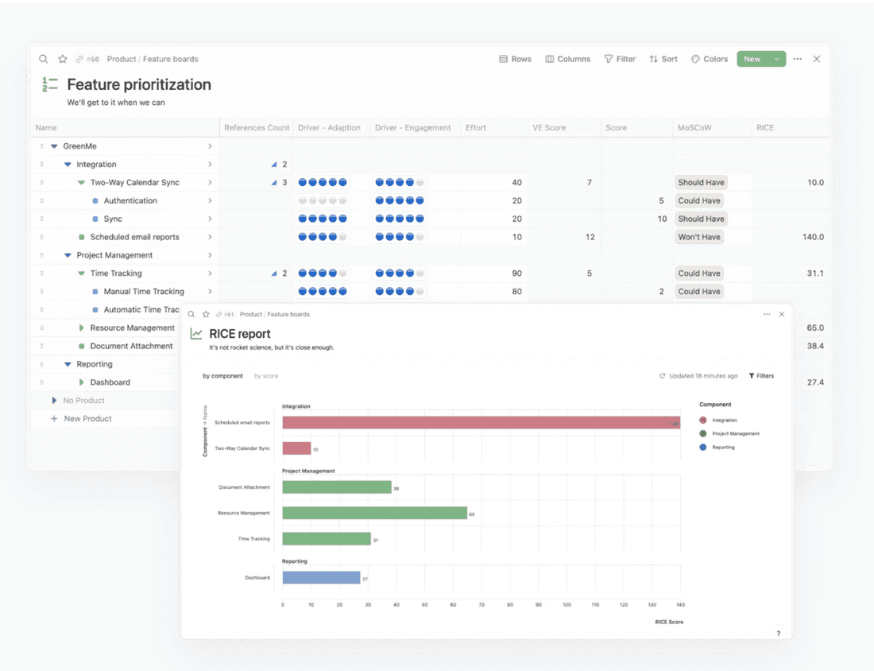Viewport: 874px width, 671px height.
Task: Click the Resource Management bar in the chart
Action: click(373, 514)
